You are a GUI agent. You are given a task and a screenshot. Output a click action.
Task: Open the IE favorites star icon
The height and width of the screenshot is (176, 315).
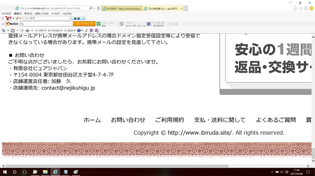(x=301, y=8)
